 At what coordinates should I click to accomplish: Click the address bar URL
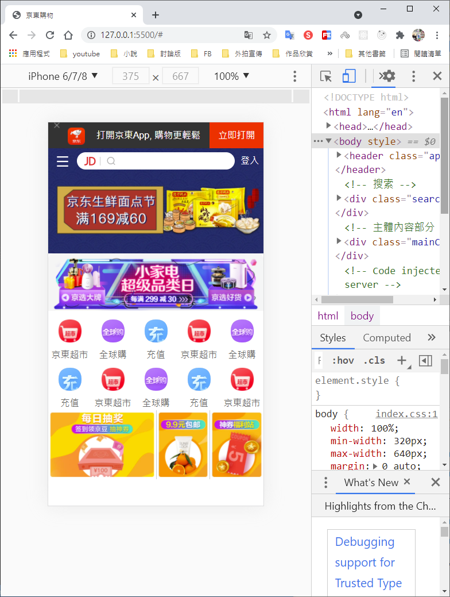tap(131, 35)
